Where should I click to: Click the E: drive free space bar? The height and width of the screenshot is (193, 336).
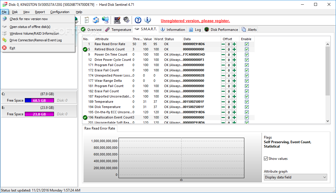tap(39, 114)
